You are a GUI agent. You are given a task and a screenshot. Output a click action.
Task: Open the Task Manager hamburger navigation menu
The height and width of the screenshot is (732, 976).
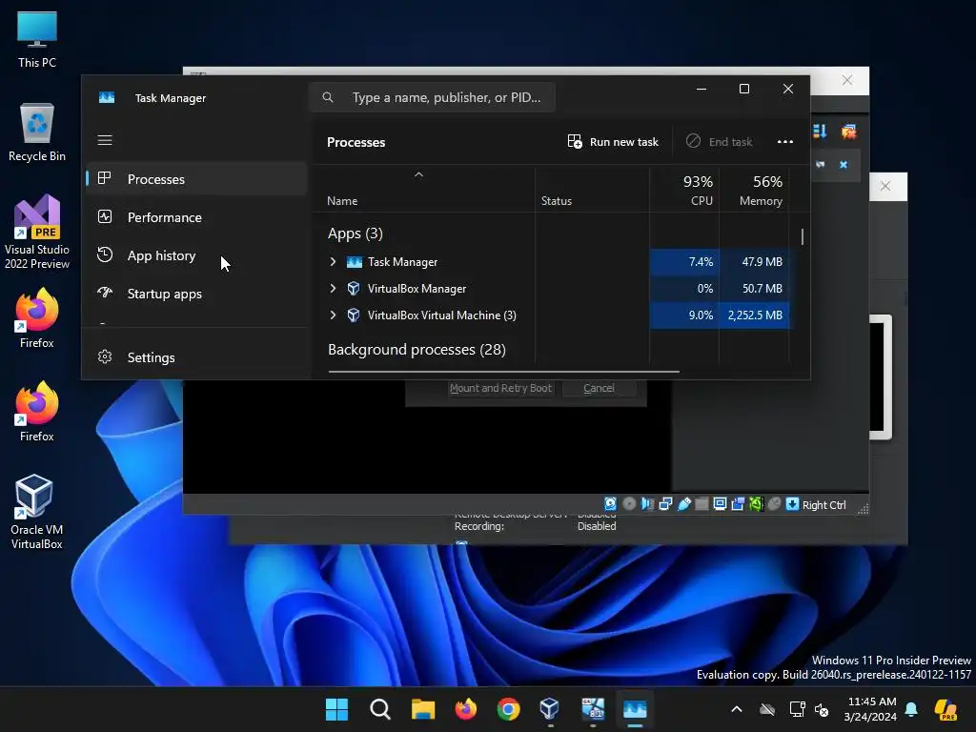click(105, 140)
